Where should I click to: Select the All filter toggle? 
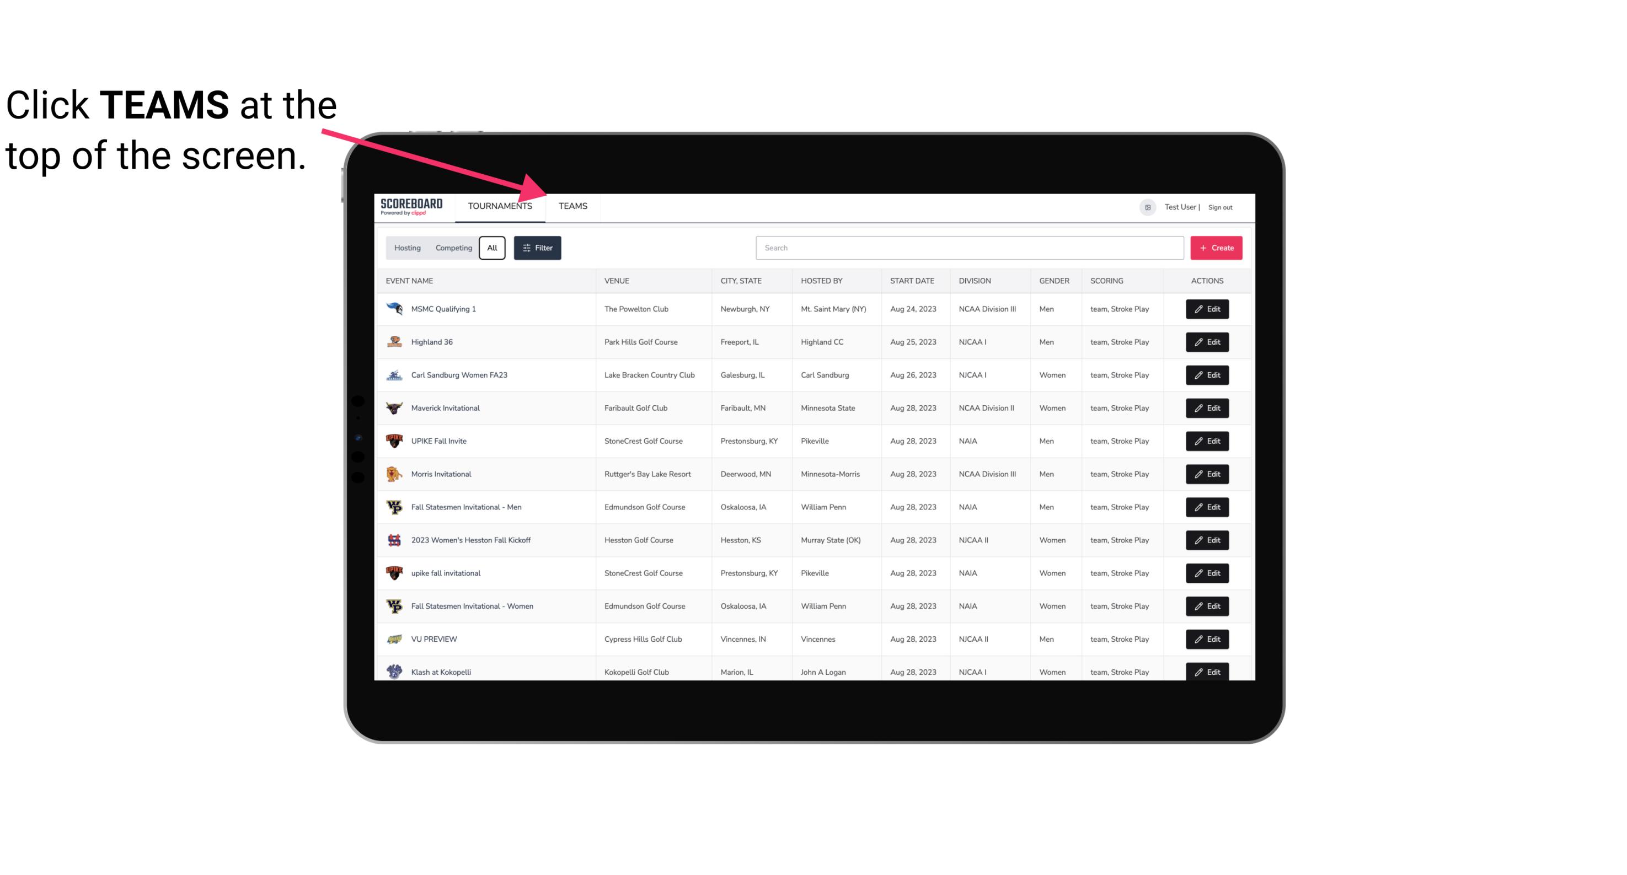[493, 248]
